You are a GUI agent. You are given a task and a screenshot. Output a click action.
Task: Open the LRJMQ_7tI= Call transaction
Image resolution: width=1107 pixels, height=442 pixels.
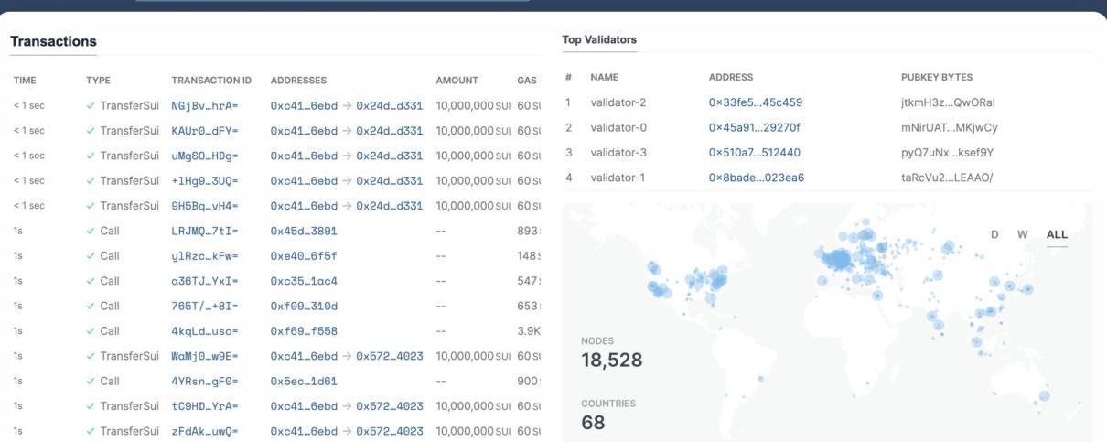pos(204,231)
